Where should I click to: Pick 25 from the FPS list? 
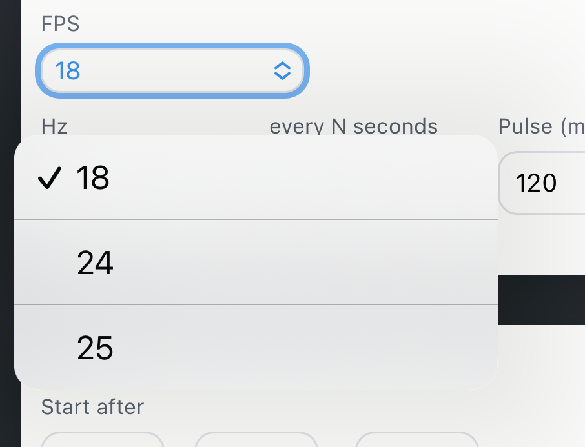point(255,348)
